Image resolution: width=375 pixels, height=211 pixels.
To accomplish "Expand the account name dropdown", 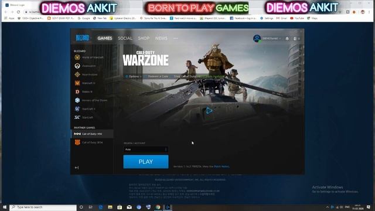I will tap(271, 39).
